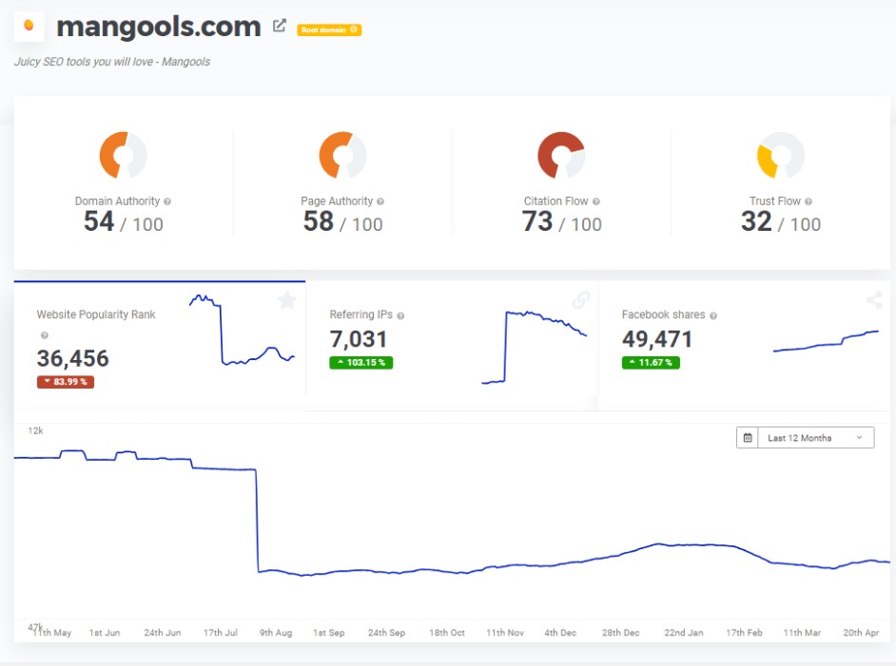Select the Facebook shares tab
Viewport: 896px width, 666px height.
coord(744,345)
